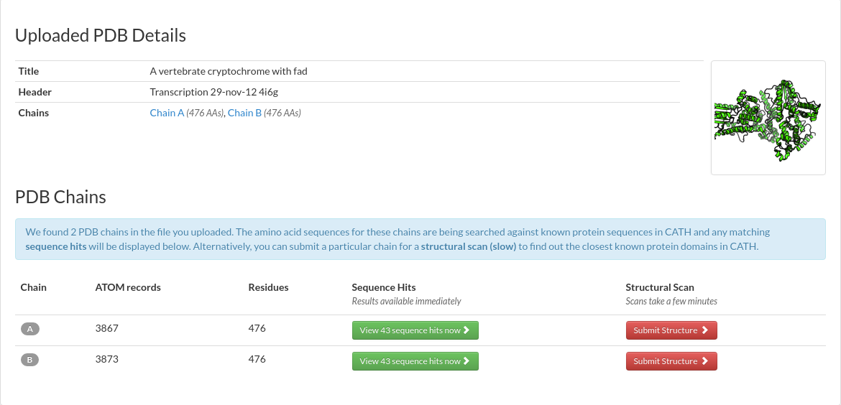The height and width of the screenshot is (405, 841).
Task: Select the gray chain A badge
Action: pos(29,329)
